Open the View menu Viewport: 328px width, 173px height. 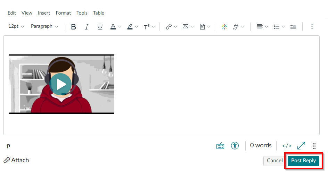27,13
